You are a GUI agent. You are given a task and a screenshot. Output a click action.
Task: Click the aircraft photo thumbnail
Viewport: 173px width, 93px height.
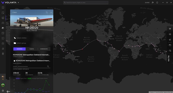click(x=32, y=21)
